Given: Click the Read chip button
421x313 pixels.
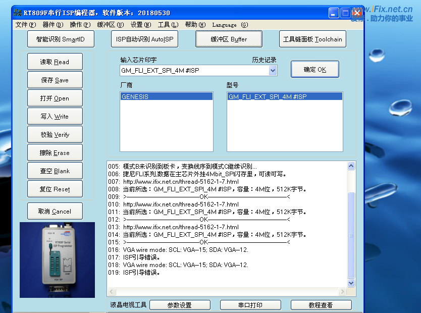Looking at the screenshot, I should [x=55, y=62].
